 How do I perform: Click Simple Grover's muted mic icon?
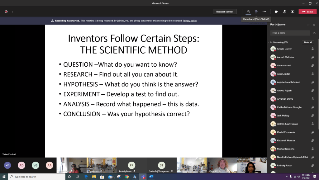(x=312, y=49)
